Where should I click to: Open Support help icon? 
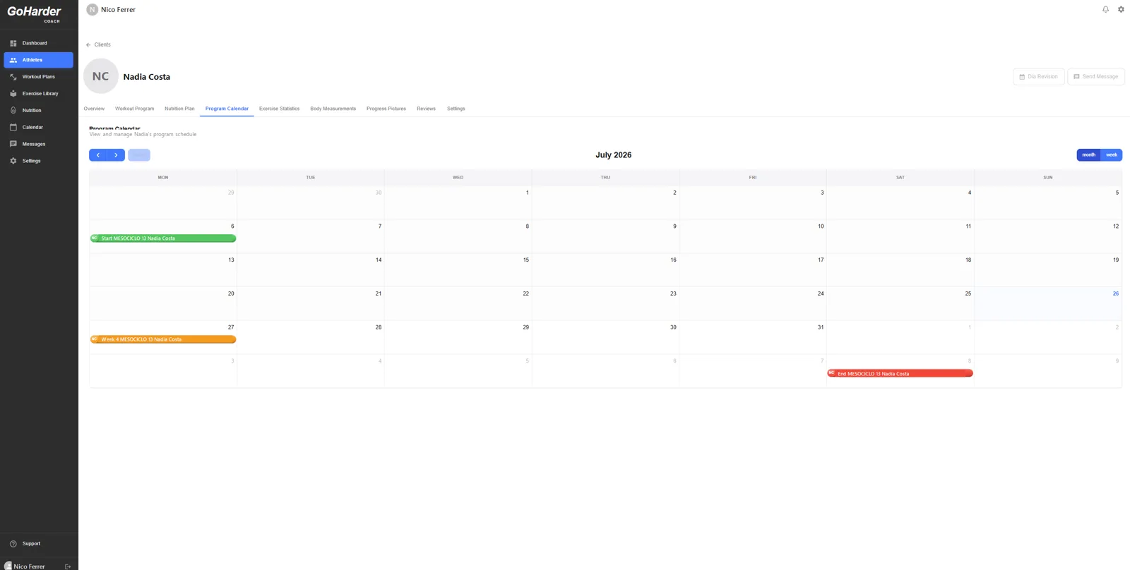coord(13,544)
